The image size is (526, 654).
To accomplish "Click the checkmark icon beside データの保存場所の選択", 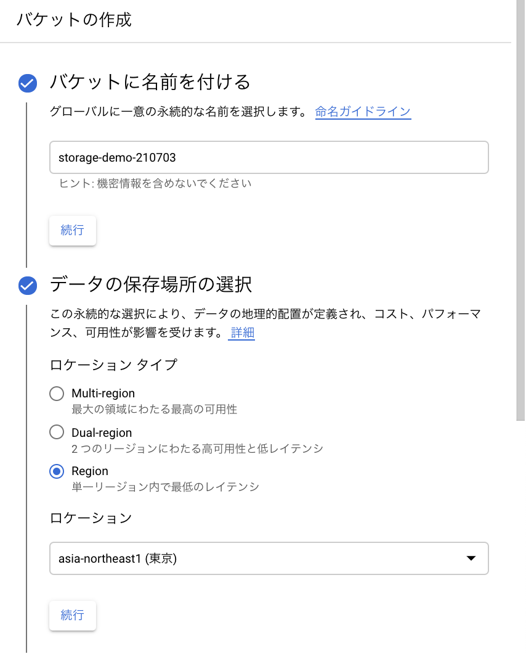I will tap(27, 285).
